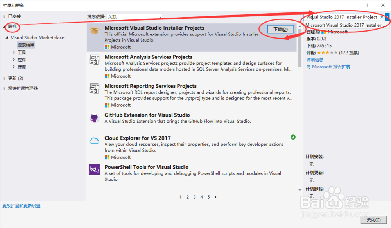This screenshot has height=228, width=391.
Task: Click the PowerShell Tools icon
Action: pyautogui.click(x=94, y=170)
